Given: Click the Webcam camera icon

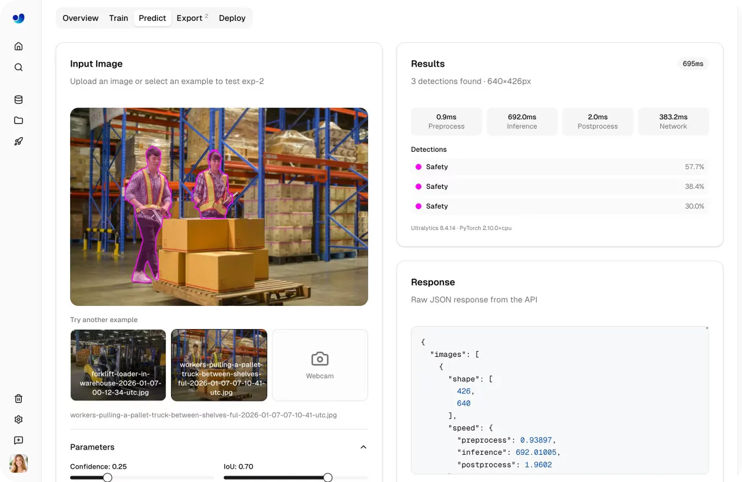Looking at the screenshot, I should [320, 359].
